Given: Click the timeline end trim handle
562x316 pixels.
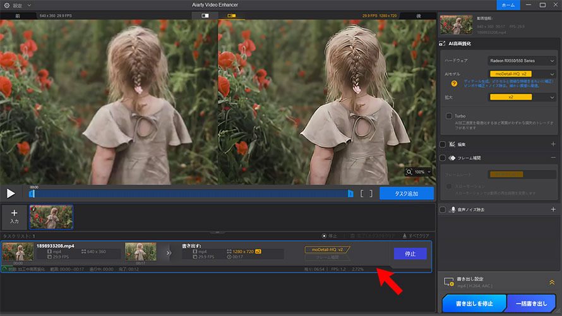Looking at the screenshot, I should [x=350, y=193].
